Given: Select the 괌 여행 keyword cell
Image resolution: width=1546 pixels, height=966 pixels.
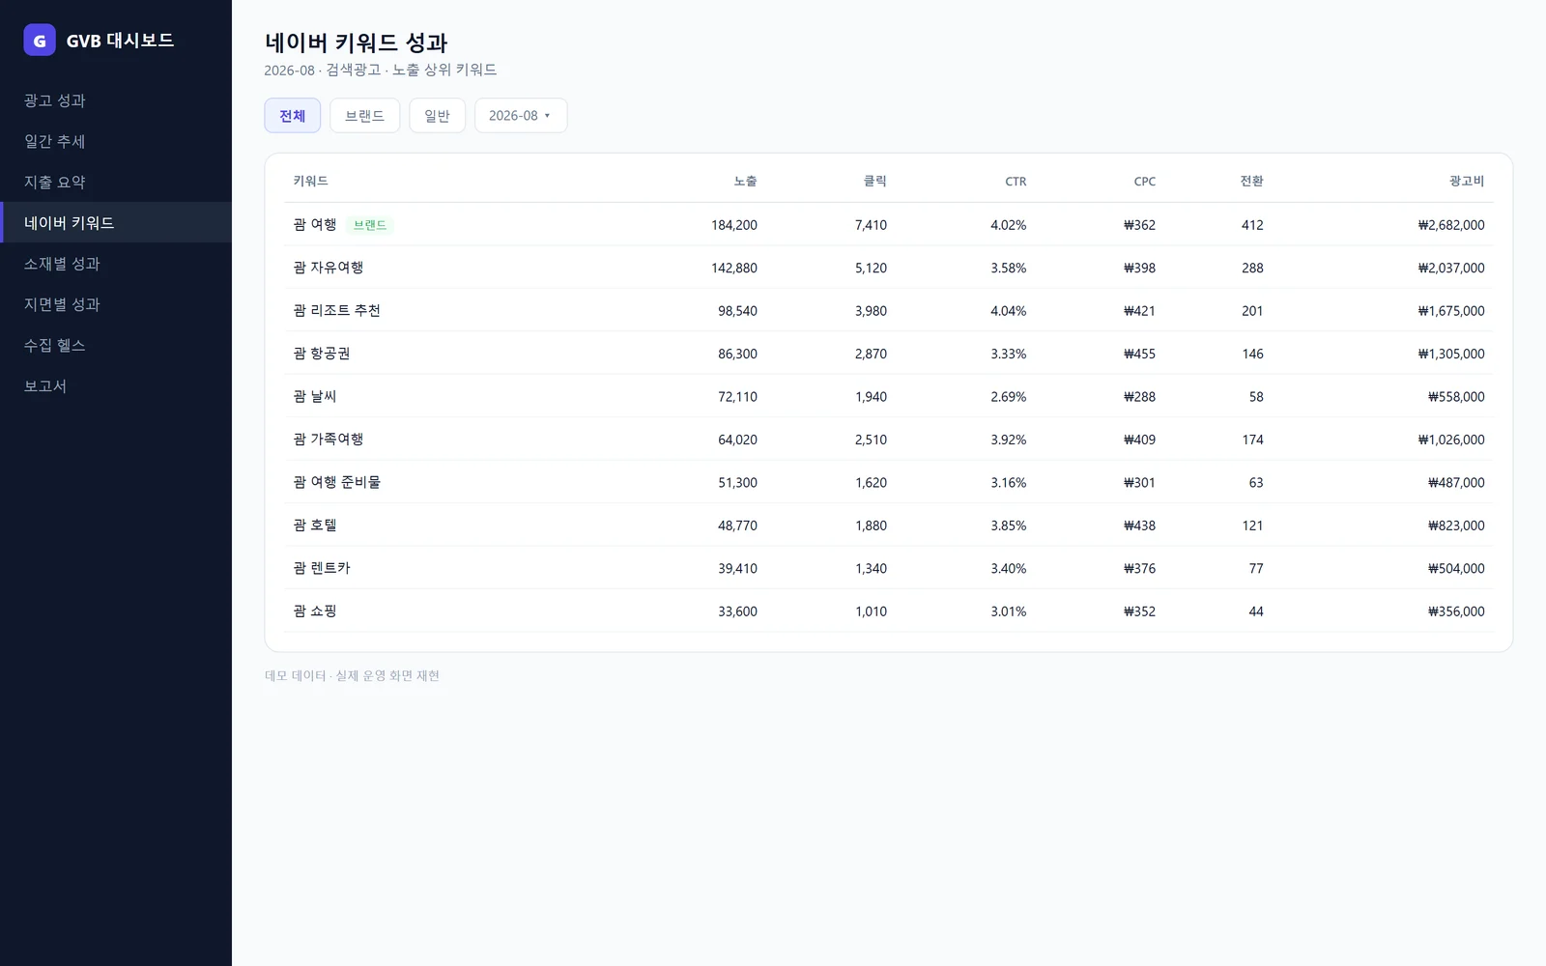Looking at the screenshot, I should (x=315, y=225).
